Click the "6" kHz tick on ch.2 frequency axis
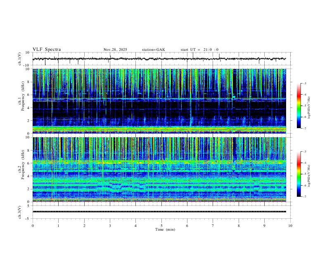 pos(29,163)
